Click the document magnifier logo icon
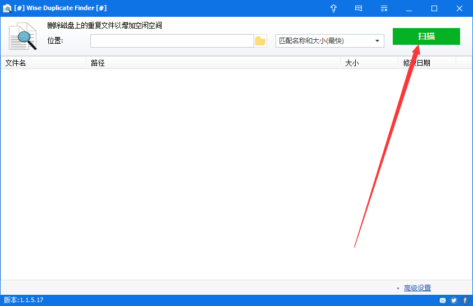 pyautogui.click(x=23, y=37)
